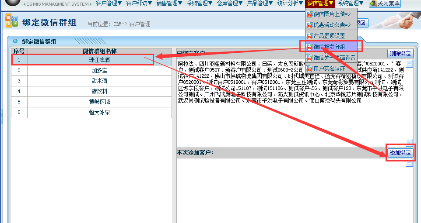Click the 绑定微信群组 page header icon
Viewport: 421px width, 223px height.
pos(11,21)
